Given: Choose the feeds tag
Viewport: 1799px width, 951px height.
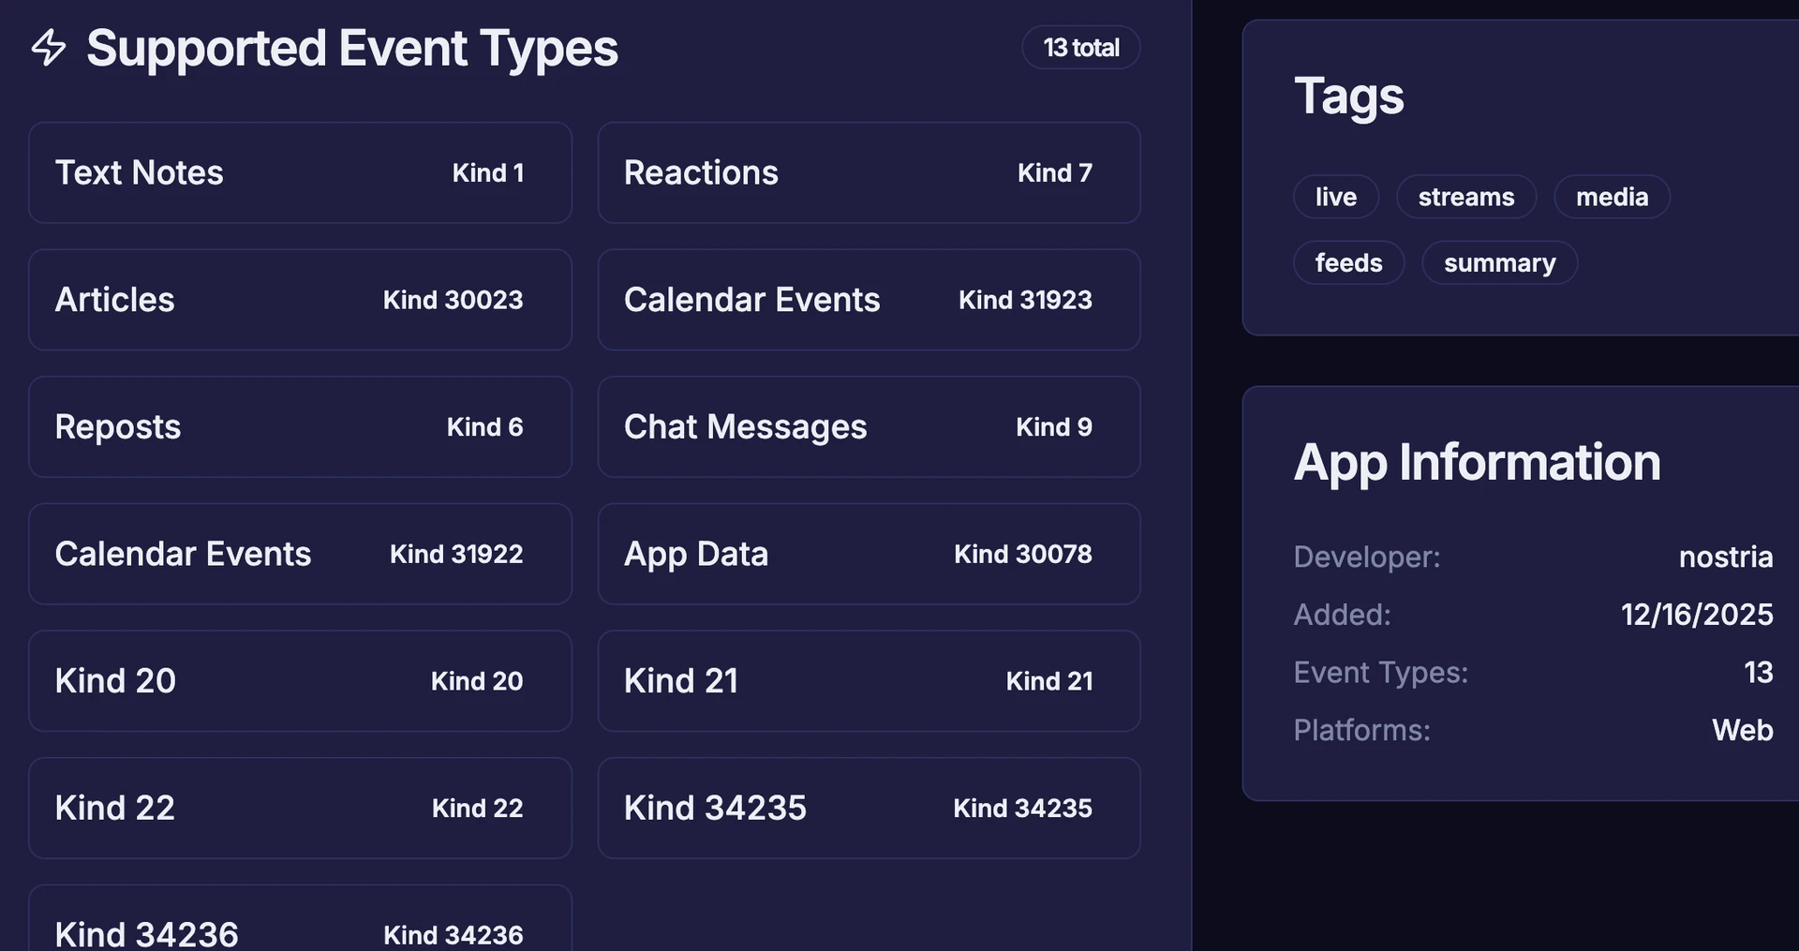Looking at the screenshot, I should [x=1348, y=262].
